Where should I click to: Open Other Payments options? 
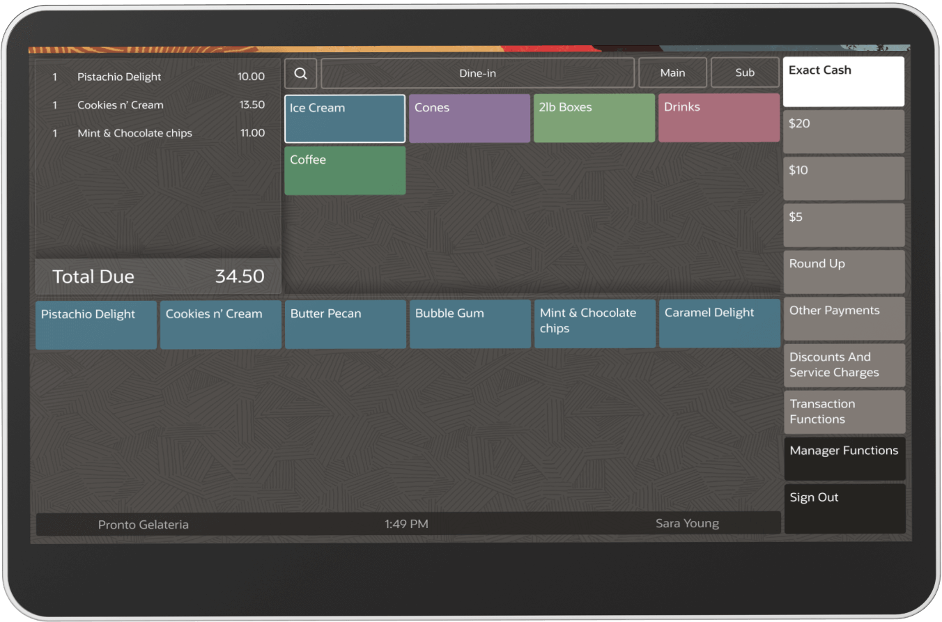[843, 318]
